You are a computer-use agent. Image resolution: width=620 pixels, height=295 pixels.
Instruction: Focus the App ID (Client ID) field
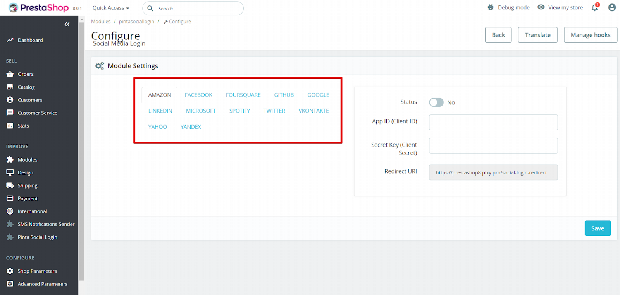click(x=493, y=122)
